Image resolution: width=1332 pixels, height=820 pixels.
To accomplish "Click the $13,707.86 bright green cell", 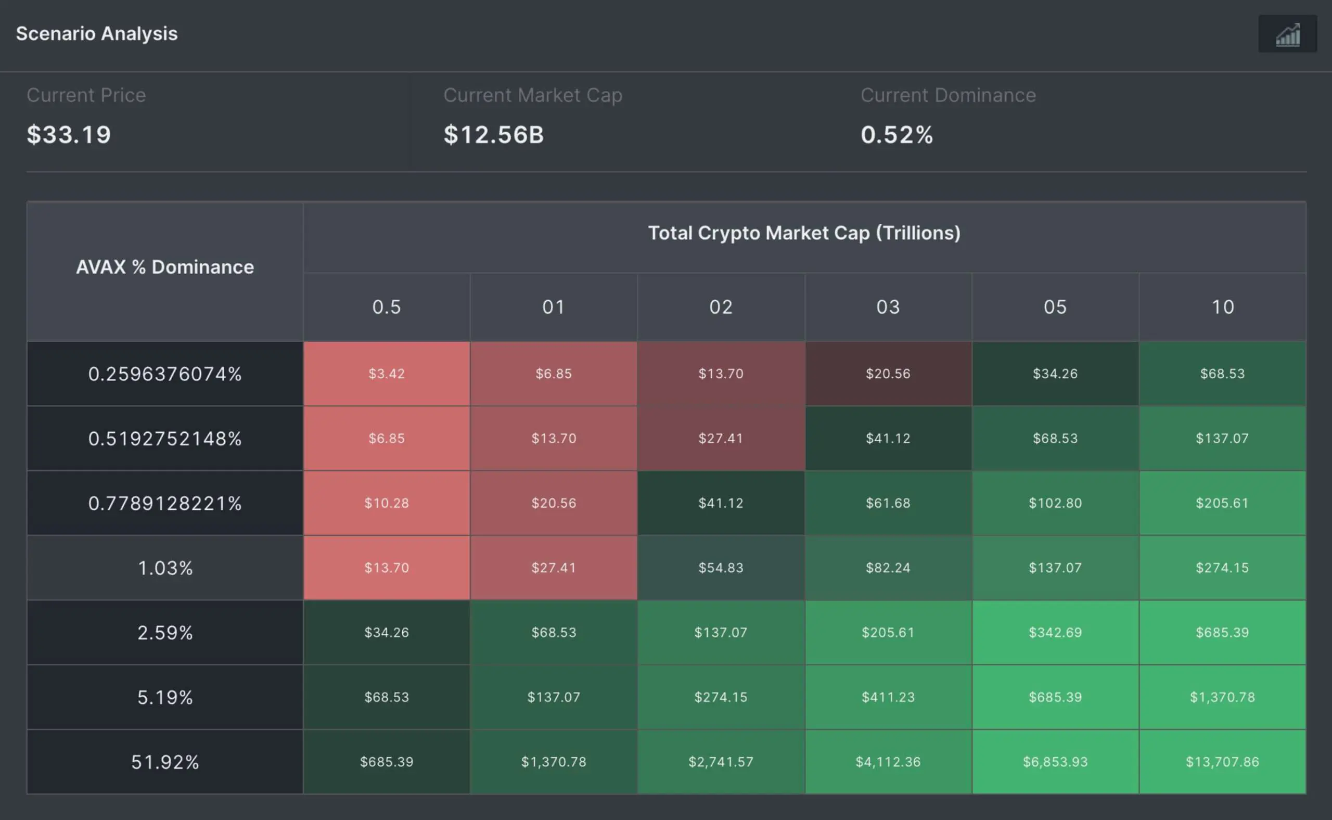I will [x=1222, y=762].
